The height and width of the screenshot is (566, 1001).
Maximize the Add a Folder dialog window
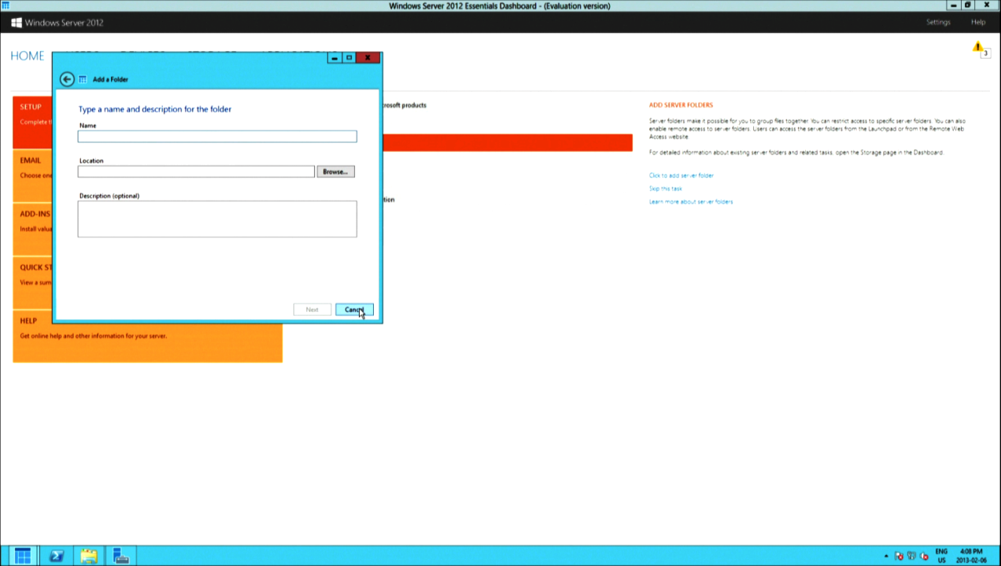click(x=349, y=57)
